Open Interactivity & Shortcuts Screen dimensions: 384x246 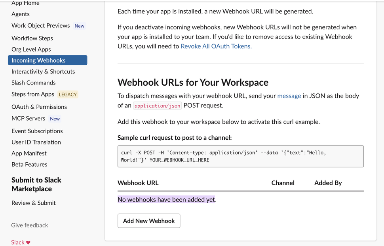click(43, 71)
